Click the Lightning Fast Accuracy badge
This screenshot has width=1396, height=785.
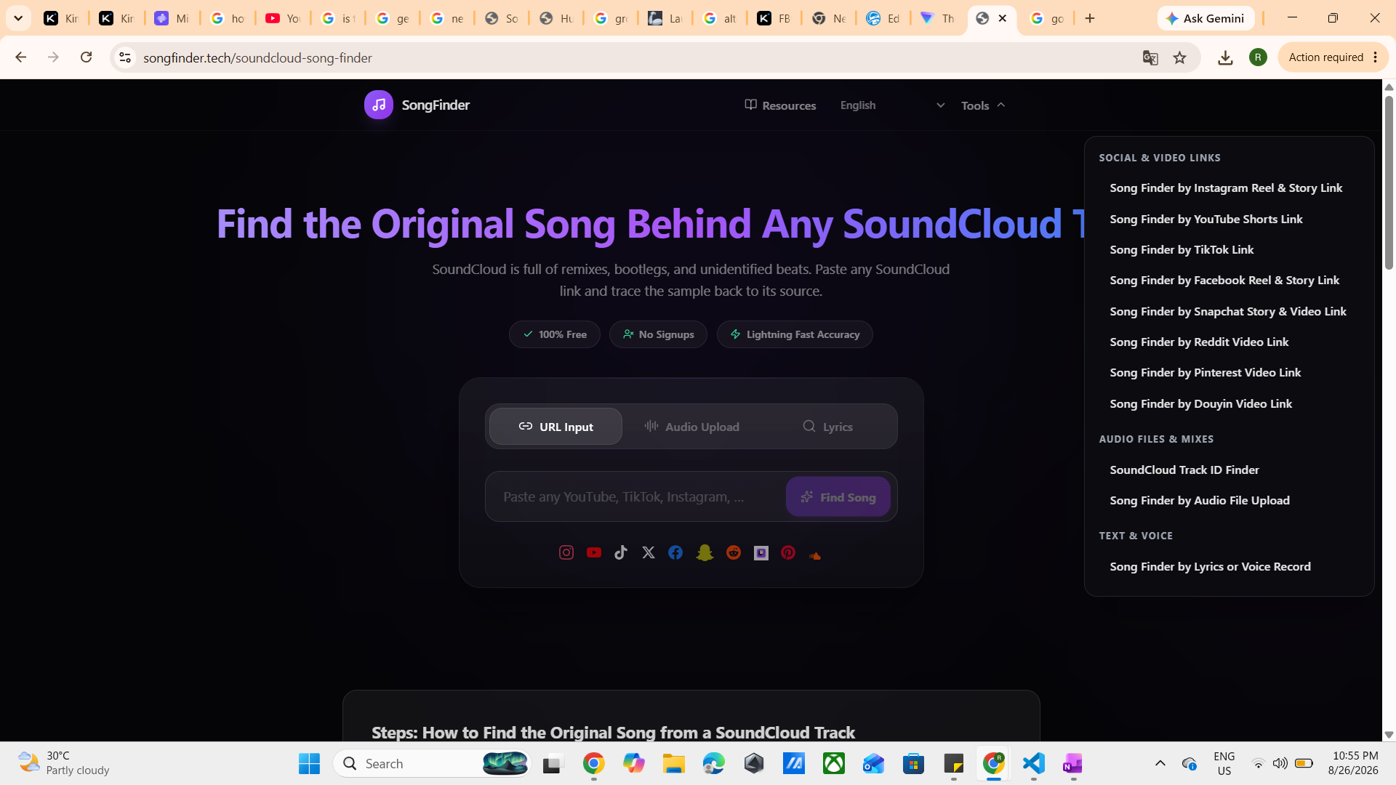point(795,334)
